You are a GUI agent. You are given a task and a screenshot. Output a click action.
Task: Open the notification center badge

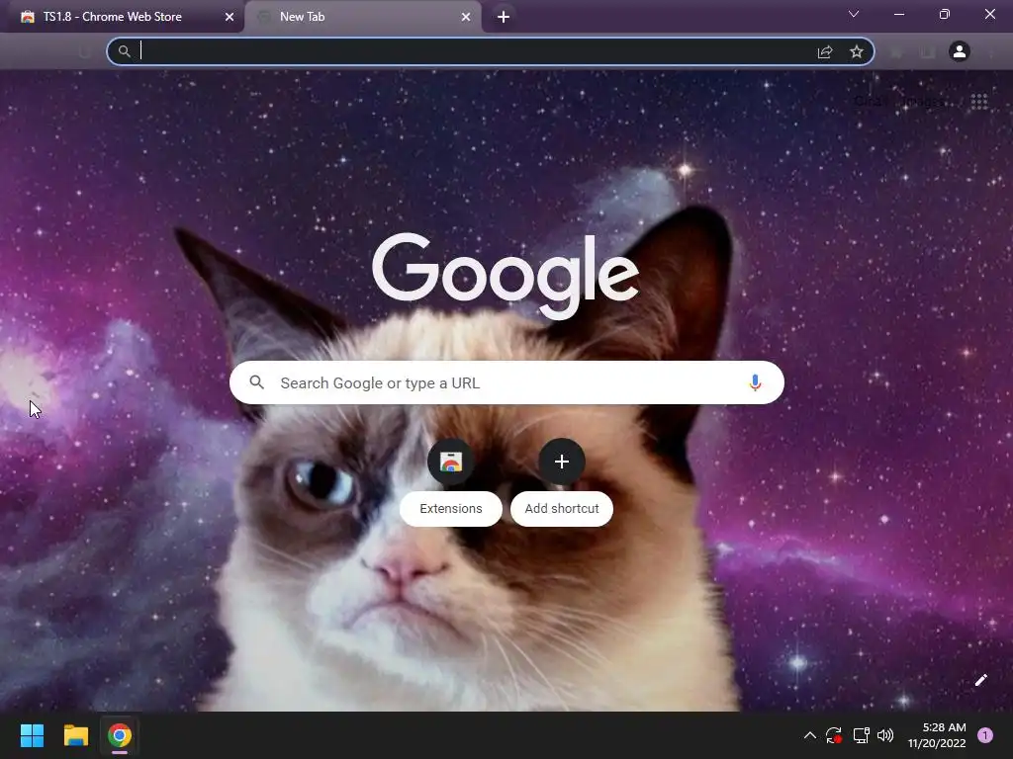[985, 735]
